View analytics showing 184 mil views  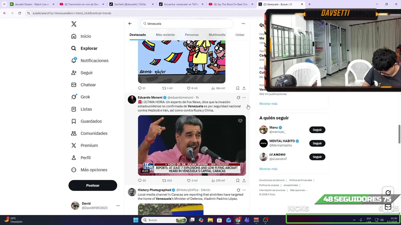point(218,88)
